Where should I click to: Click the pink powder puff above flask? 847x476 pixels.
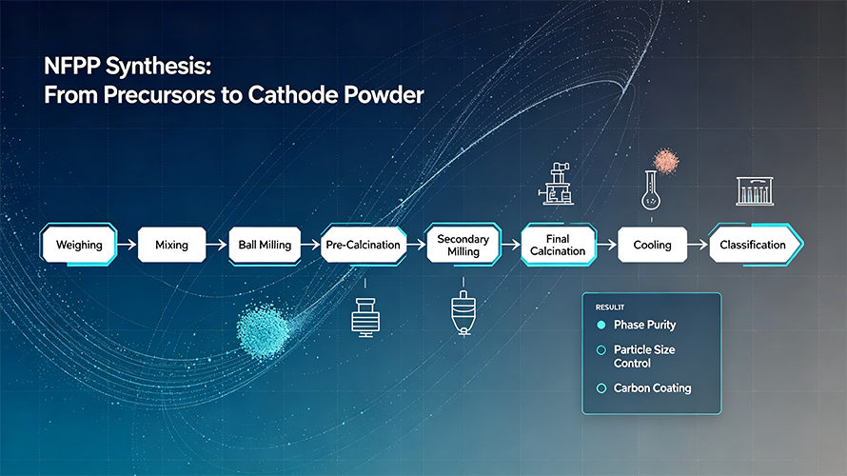coord(666,161)
